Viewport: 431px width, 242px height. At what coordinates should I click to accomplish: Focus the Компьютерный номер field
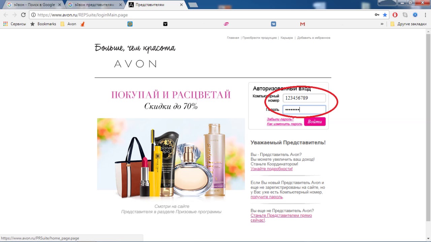pos(304,98)
